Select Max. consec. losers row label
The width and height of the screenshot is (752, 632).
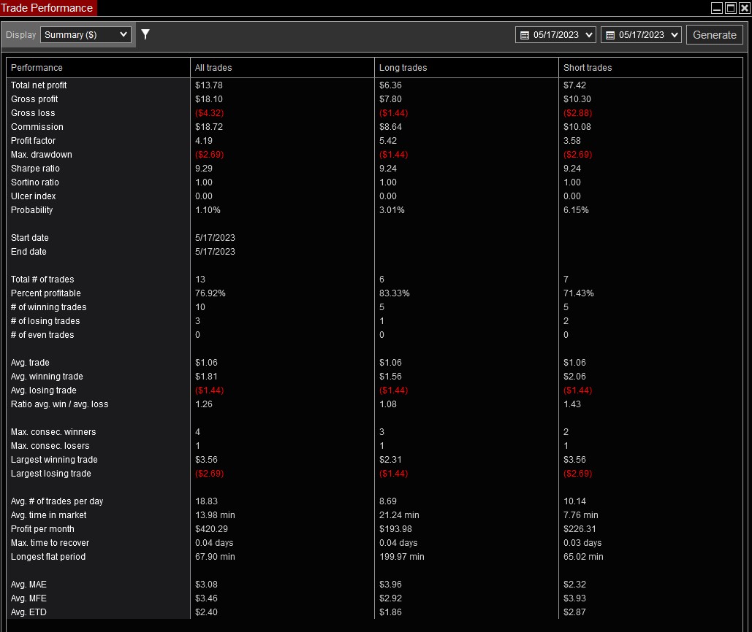click(50, 446)
